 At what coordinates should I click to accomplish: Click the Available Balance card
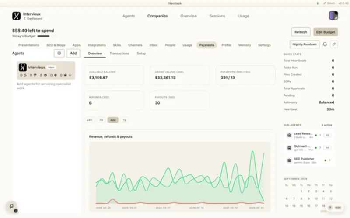click(114, 75)
